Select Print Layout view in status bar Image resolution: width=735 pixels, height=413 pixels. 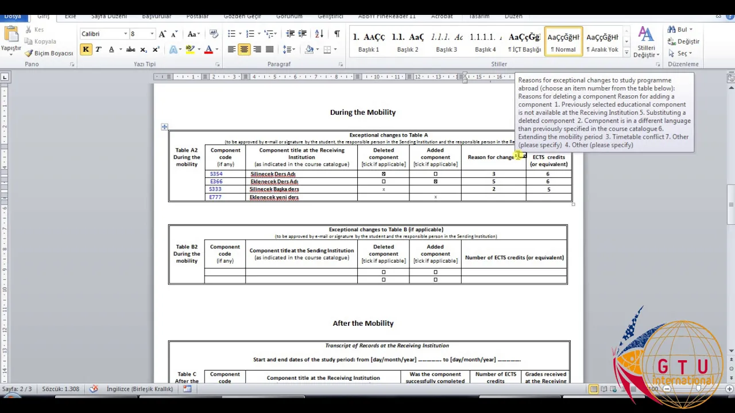point(594,389)
